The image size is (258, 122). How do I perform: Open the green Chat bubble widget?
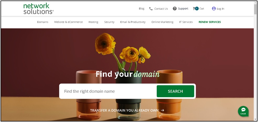coord(243,111)
